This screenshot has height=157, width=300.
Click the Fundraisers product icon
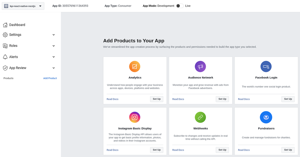(x=266, y=117)
